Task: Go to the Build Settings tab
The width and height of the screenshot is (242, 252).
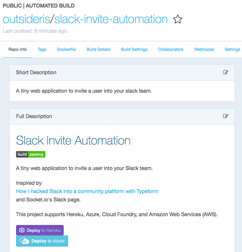Action: click(x=134, y=49)
